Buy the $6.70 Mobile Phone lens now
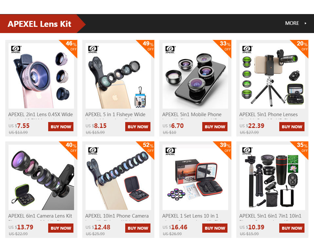Image resolution: width=314 pixels, height=249 pixels. [x=215, y=127]
